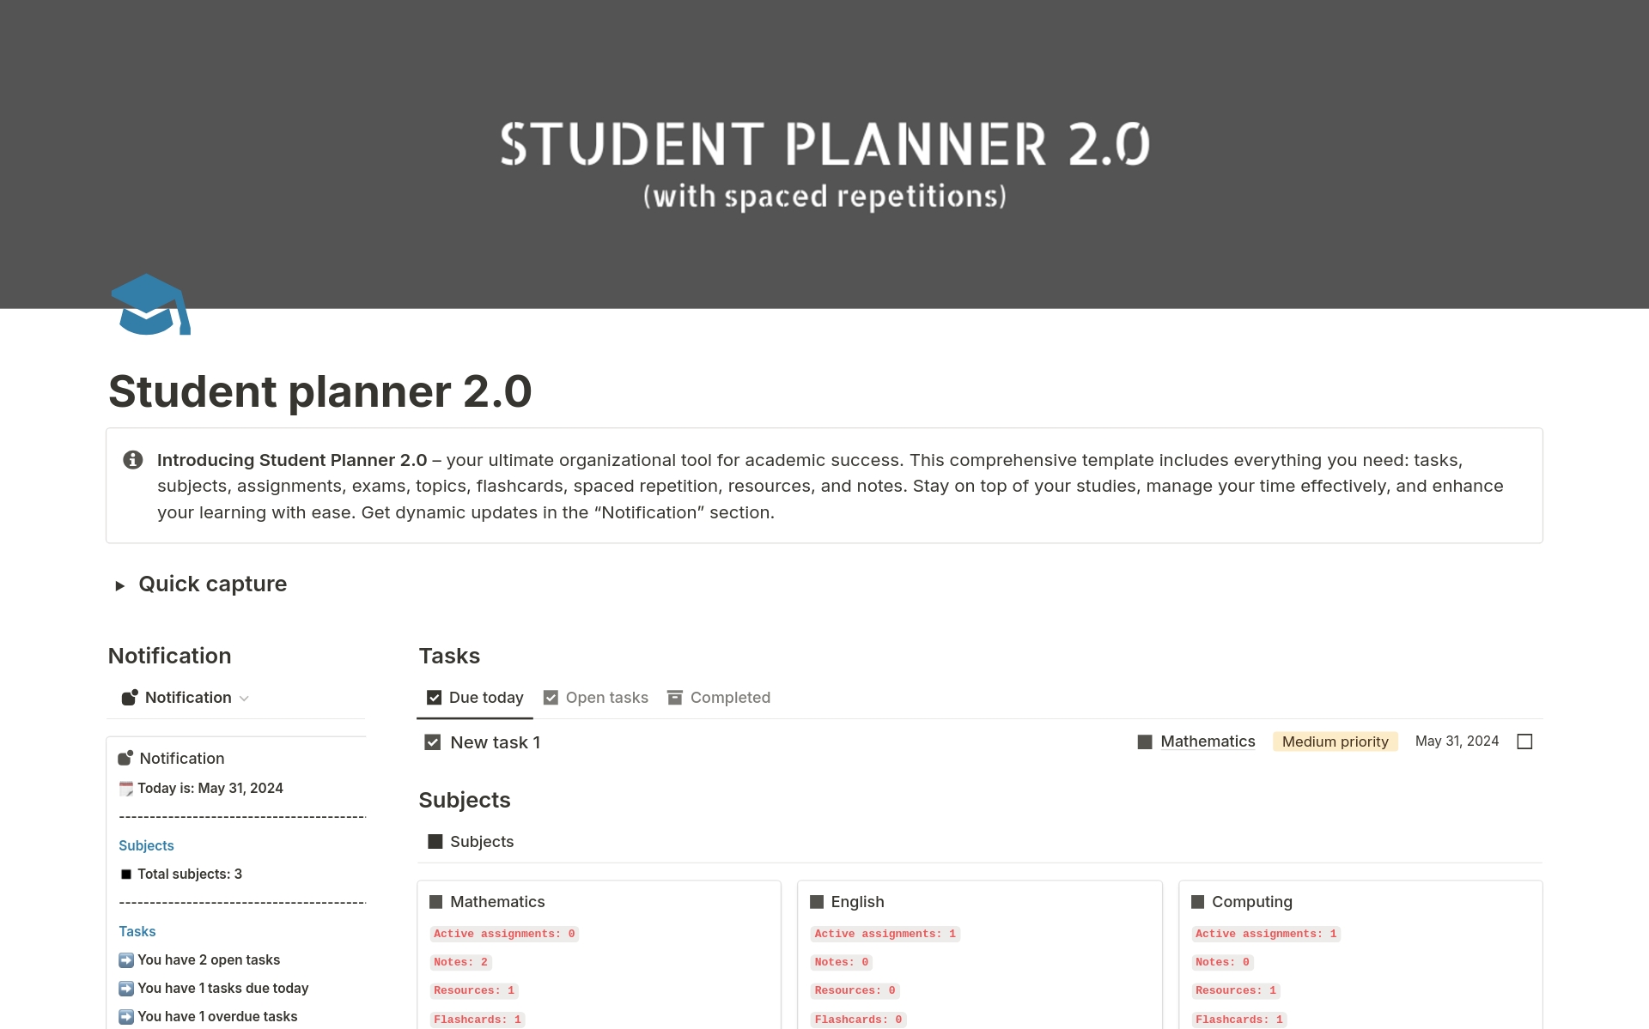The width and height of the screenshot is (1649, 1029).
Task: Switch to the Completed tab
Action: click(719, 698)
